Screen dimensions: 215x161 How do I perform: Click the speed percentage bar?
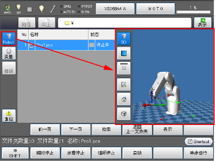[x=194, y=12]
